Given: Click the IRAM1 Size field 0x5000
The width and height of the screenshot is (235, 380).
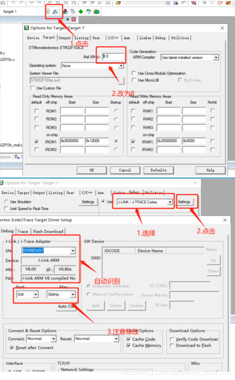Looking at the screenshot, I should (x=194, y=141).
